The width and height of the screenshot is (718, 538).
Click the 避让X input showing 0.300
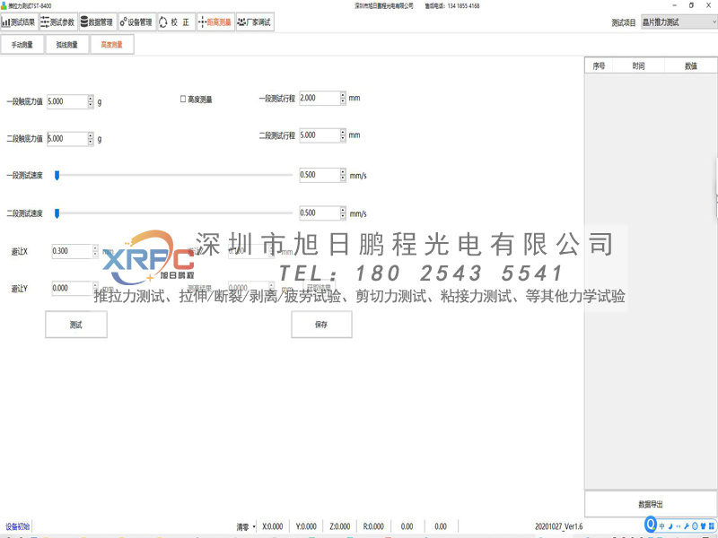coord(72,251)
